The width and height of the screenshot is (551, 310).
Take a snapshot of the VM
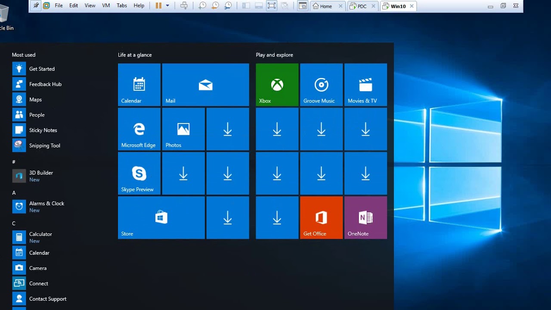[x=202, y=6]
